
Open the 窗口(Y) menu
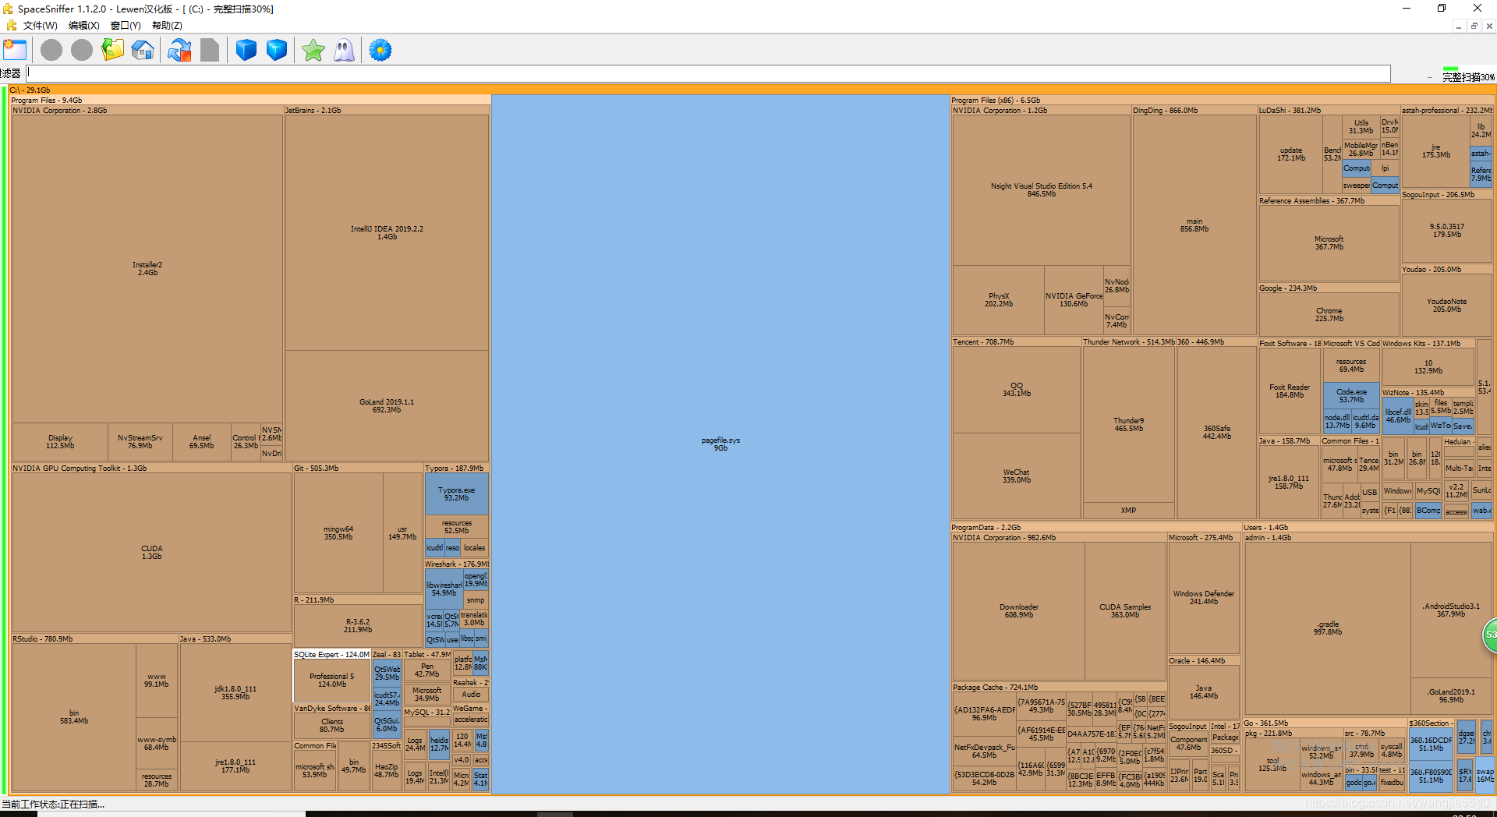(126, 26)
